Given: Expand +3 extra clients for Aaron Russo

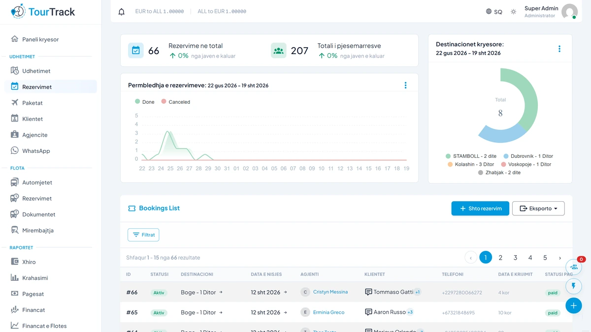Looking at the screenshot, I should coord(410,312).
